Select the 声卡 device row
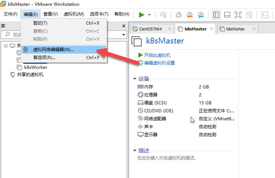 (186, 127)
